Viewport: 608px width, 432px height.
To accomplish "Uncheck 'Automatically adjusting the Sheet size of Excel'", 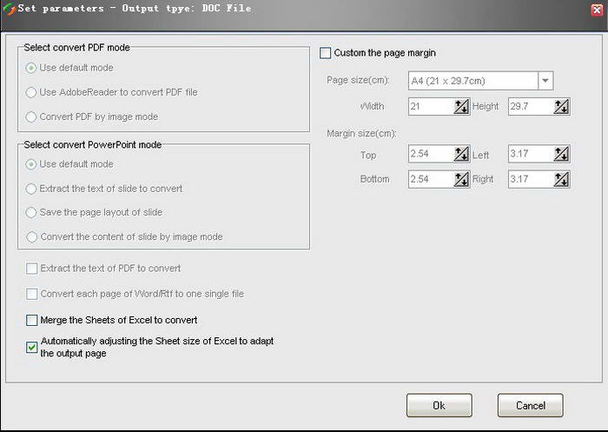I will tap(32, 347).
